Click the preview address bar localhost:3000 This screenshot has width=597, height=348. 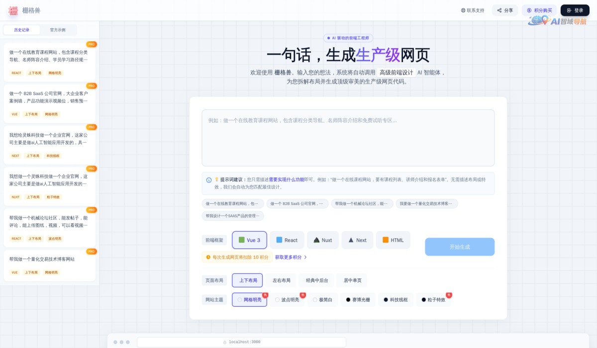[x=241, y=342]
